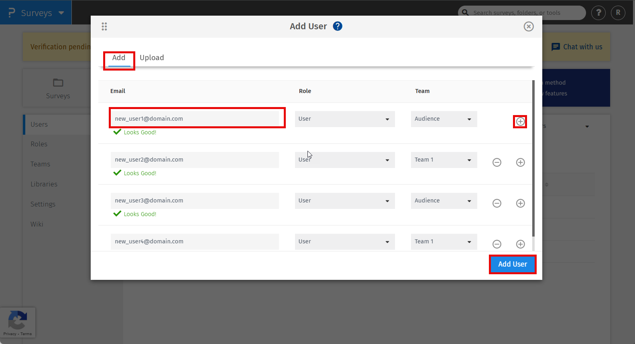Add row after new_user1 with plus icon
Screen dimensions: 635x344
point(520,121)
